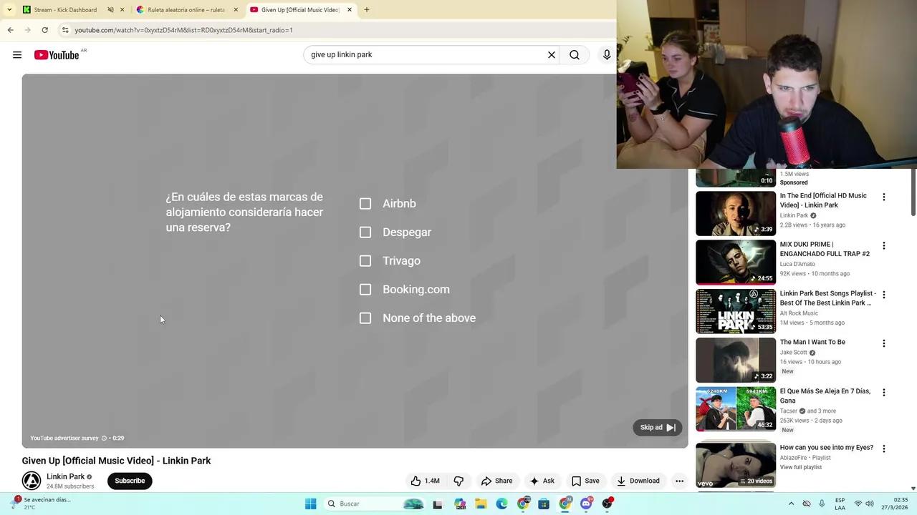Open more actions ellipsis under video

point(679,481)
